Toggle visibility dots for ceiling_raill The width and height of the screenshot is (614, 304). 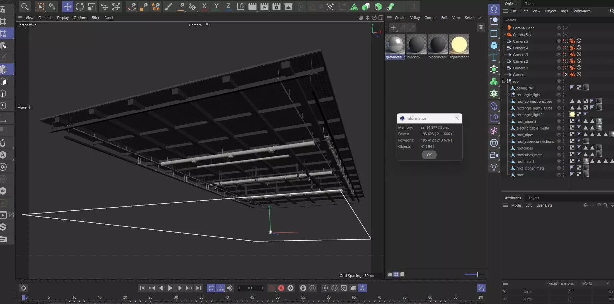coord(563,88)
